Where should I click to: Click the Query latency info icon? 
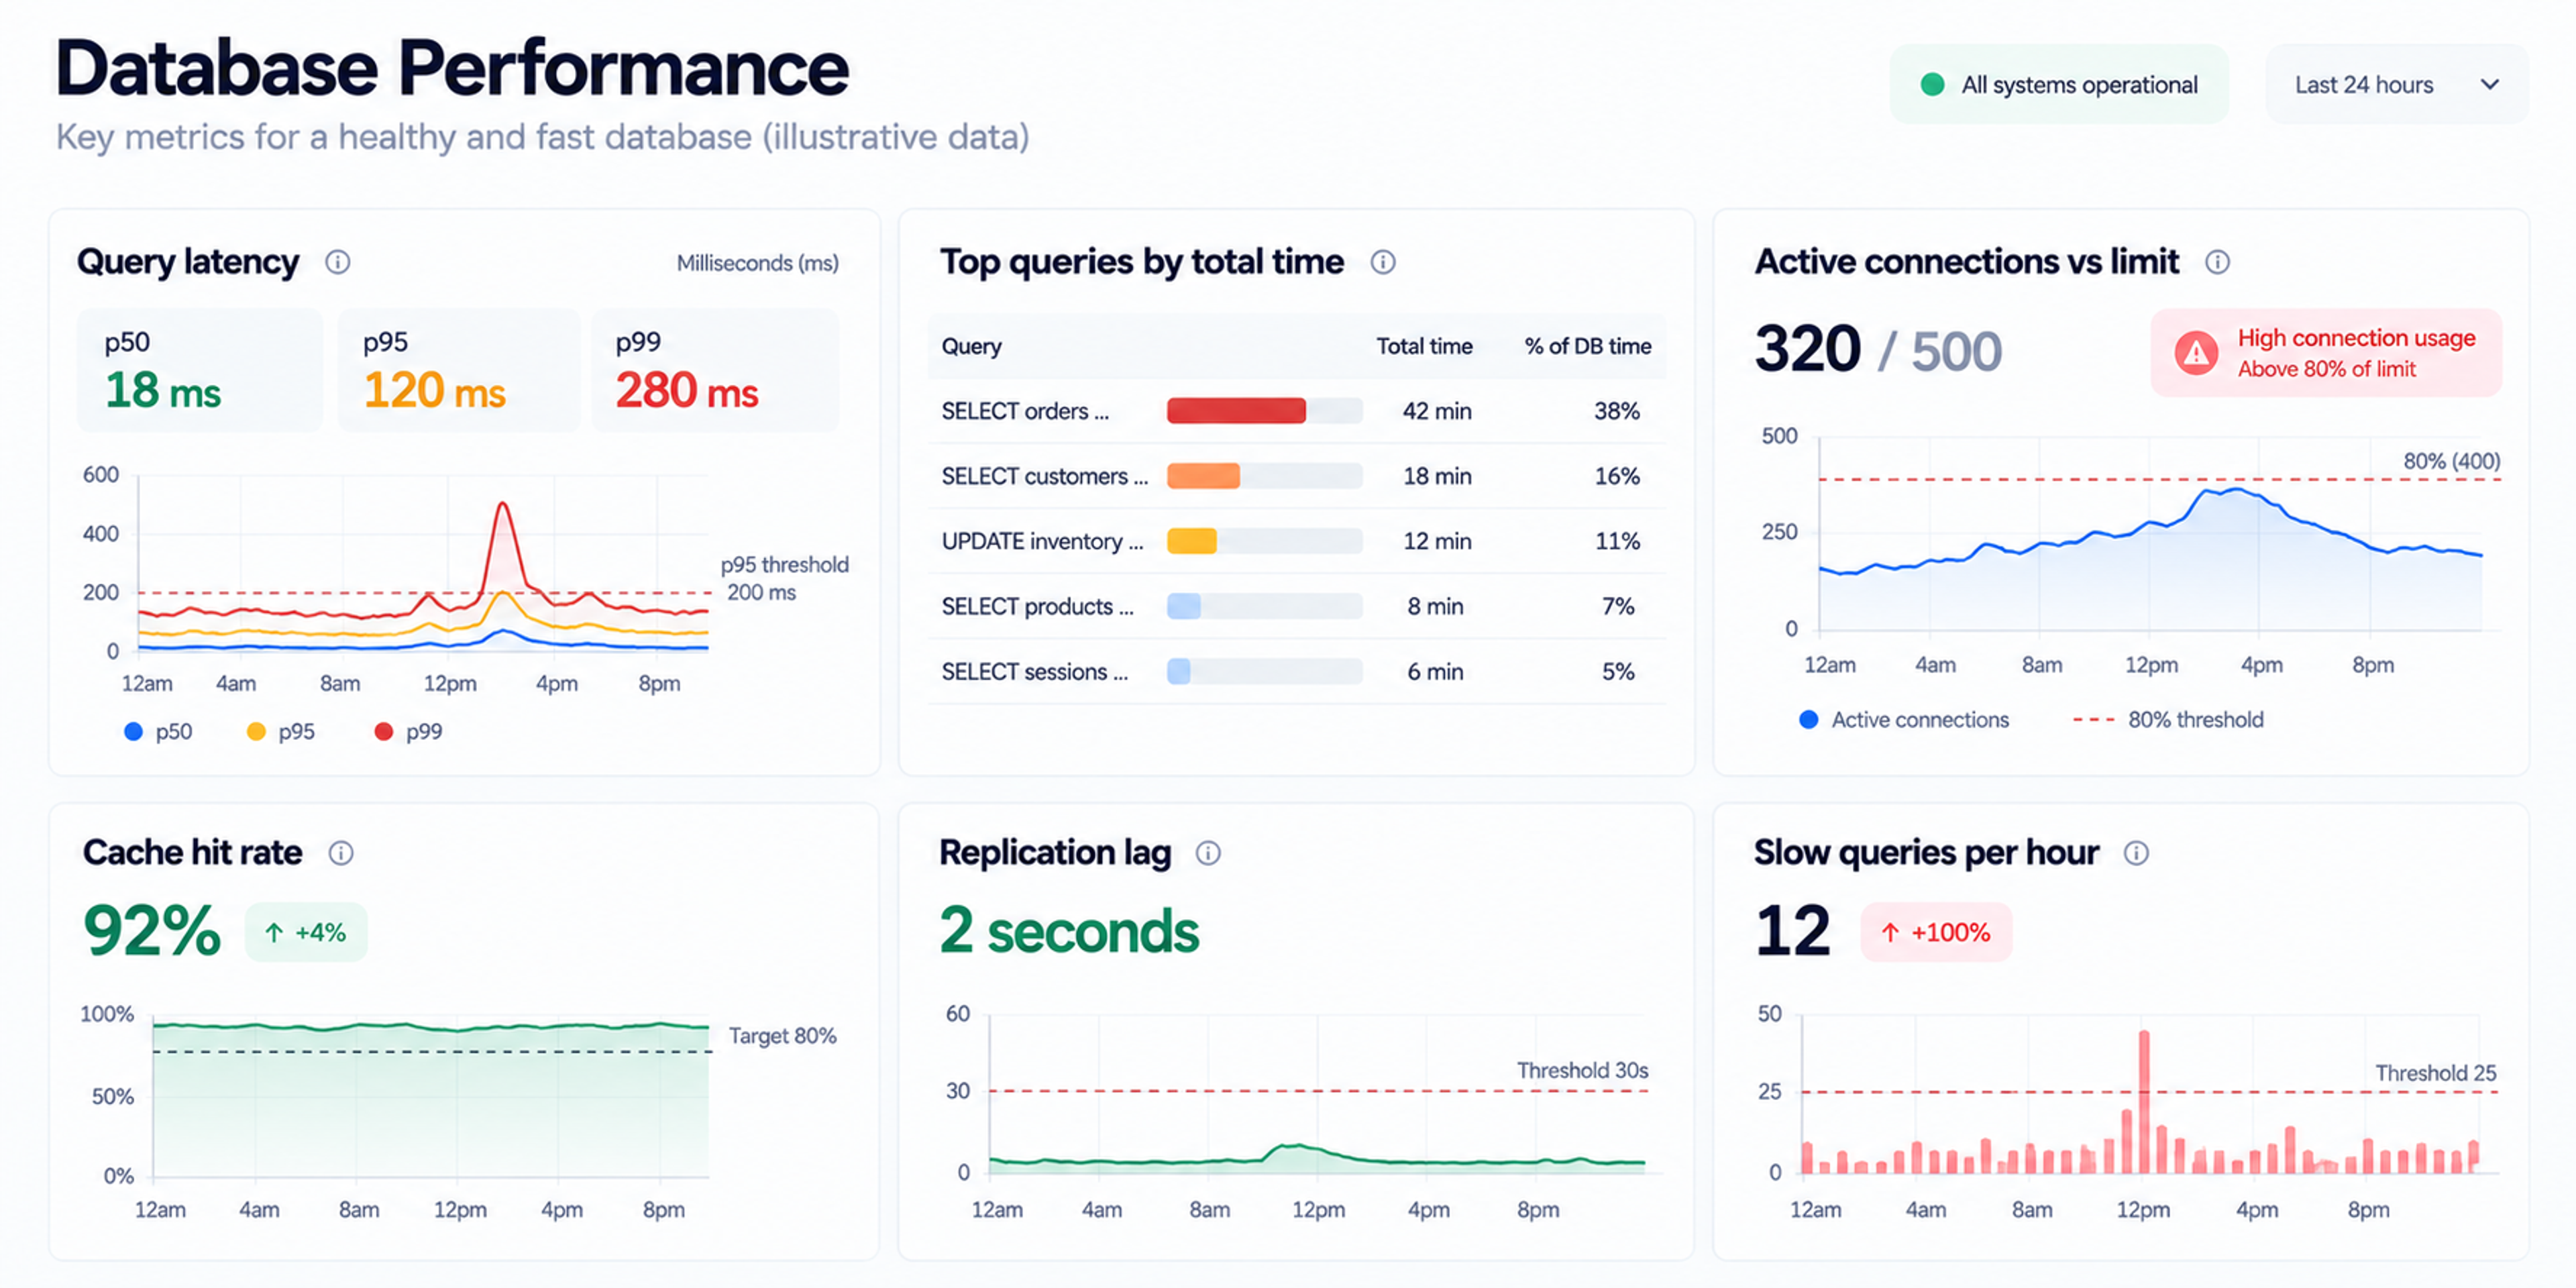coord(338,262)
